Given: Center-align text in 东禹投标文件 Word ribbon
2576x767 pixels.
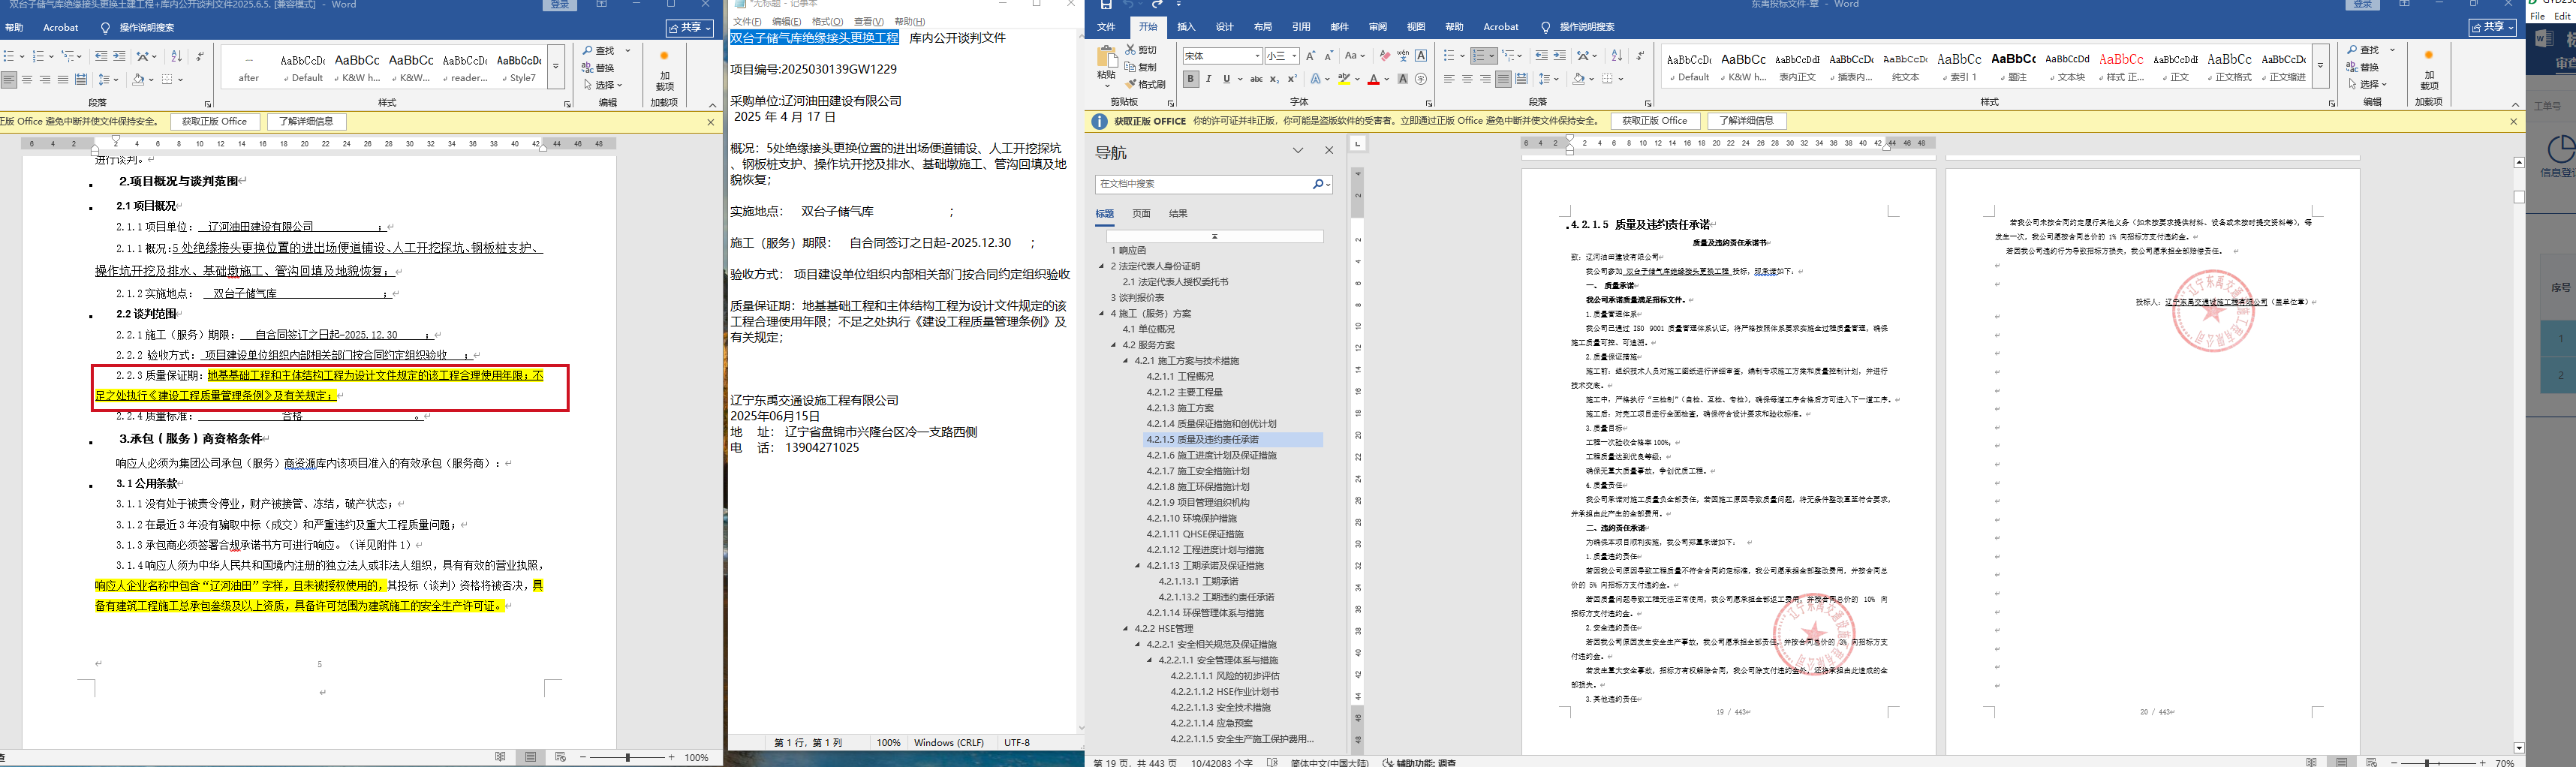Looking at the screenshot, I should (x=1467, y=79).
